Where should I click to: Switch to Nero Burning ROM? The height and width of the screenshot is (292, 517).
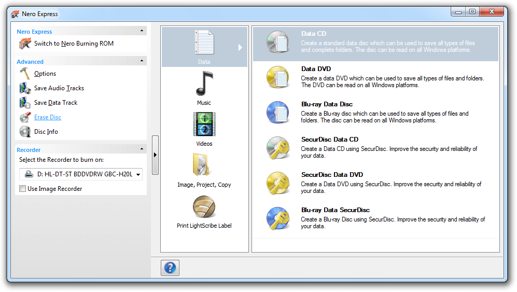(74, 44)
